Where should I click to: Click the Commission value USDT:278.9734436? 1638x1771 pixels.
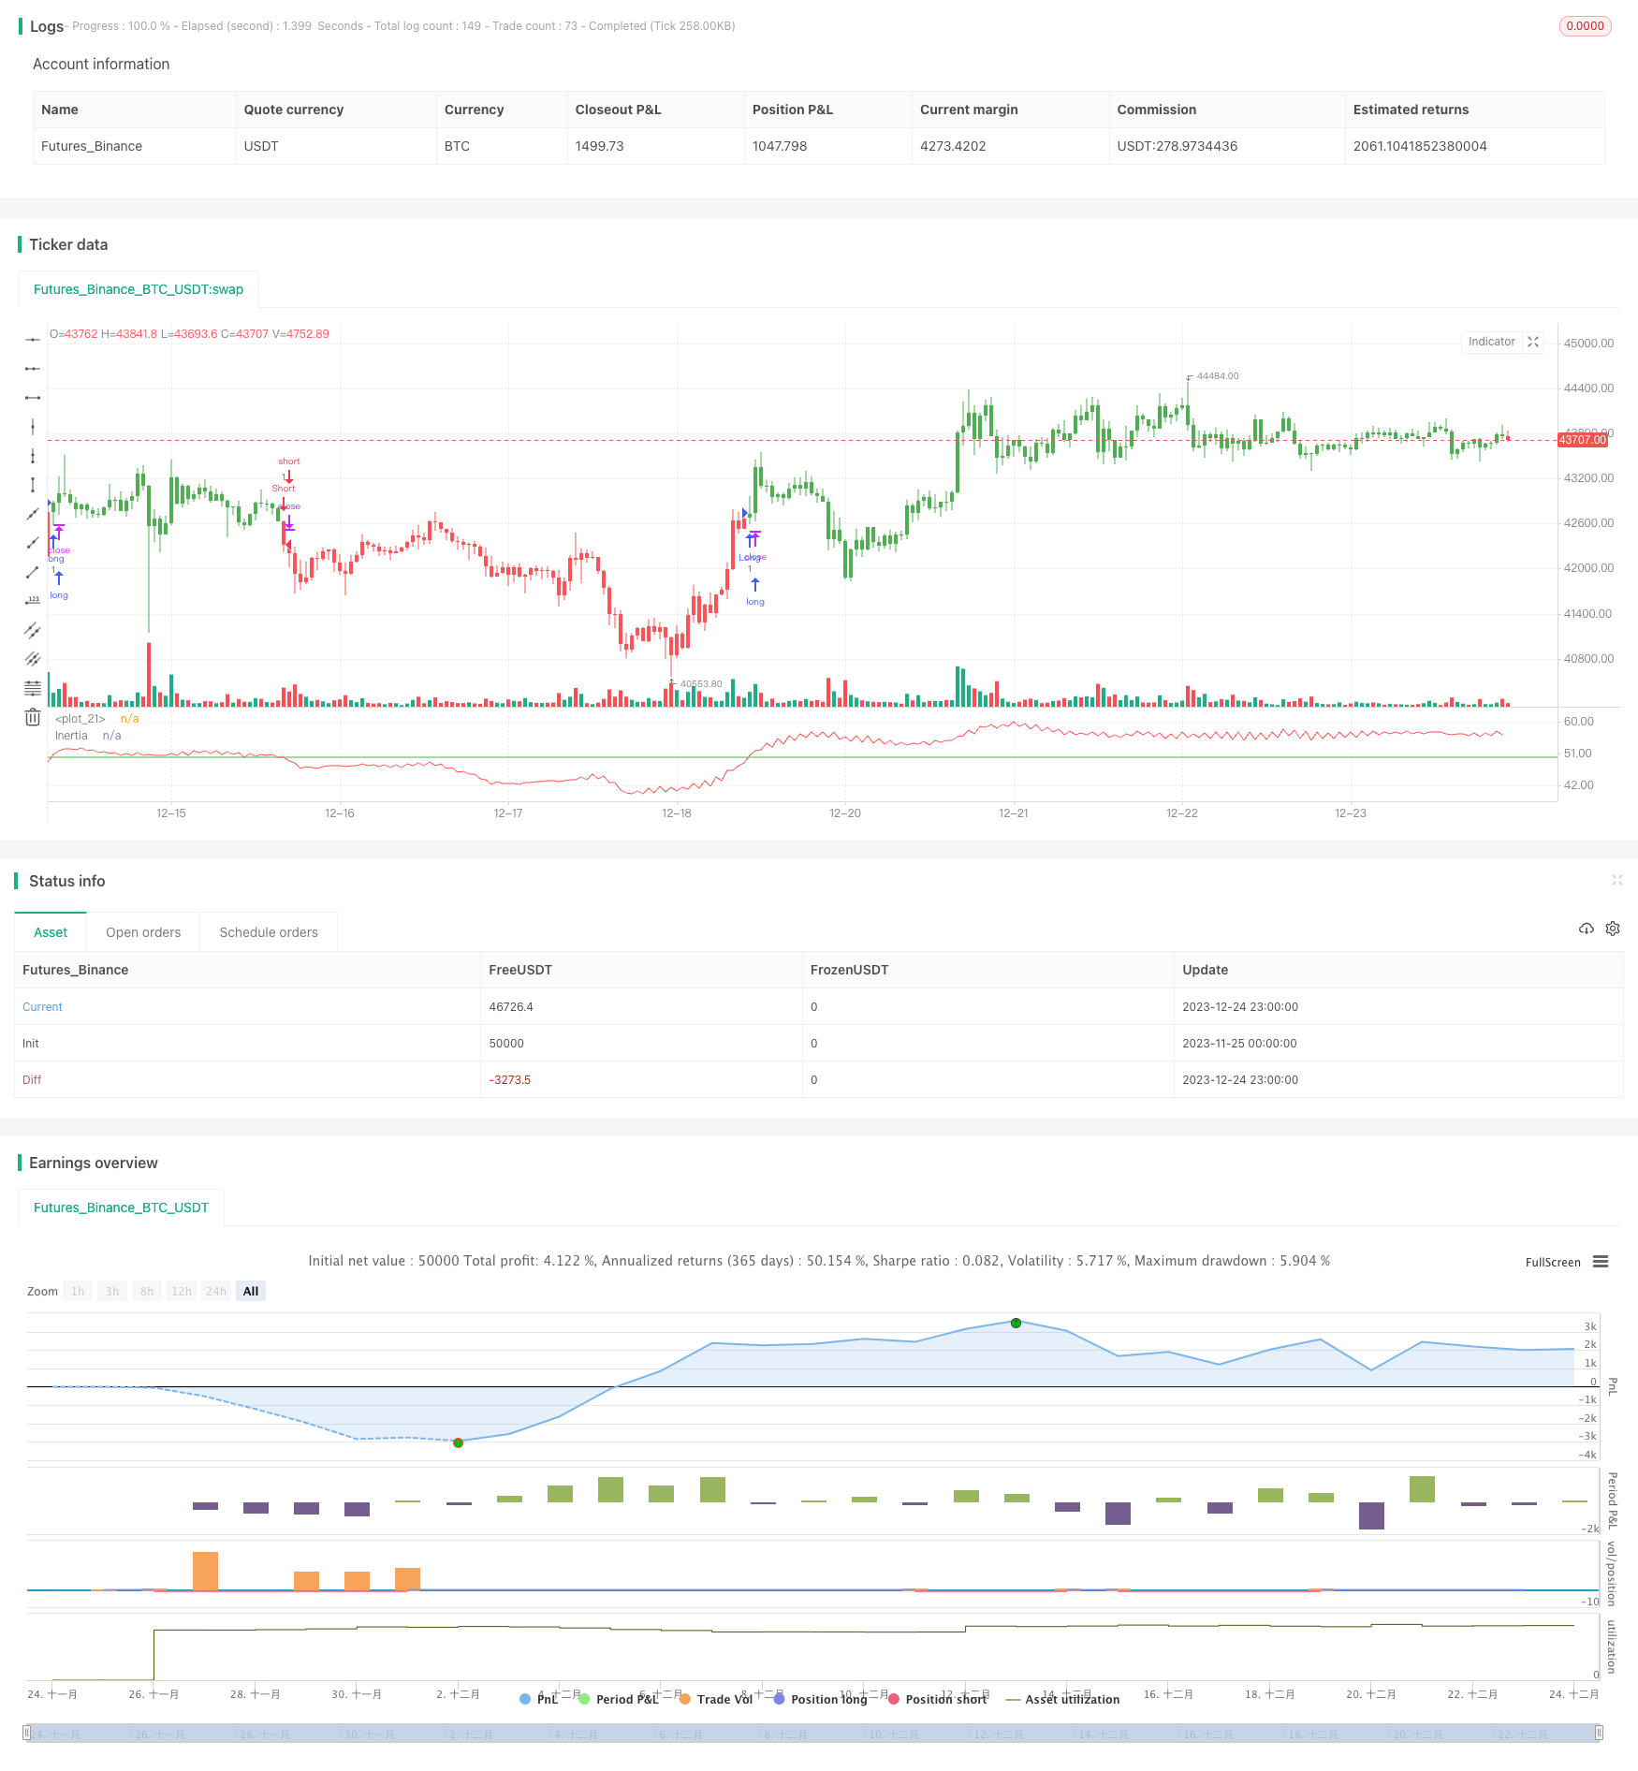[x=1177, y=146]
